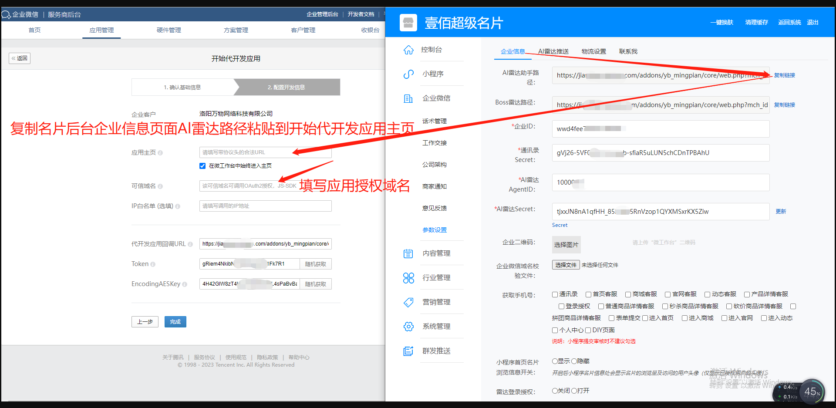Click 一键换肤 in top bar
The height and width of the screenshot is (408, 836).
(x=722, y=23)
